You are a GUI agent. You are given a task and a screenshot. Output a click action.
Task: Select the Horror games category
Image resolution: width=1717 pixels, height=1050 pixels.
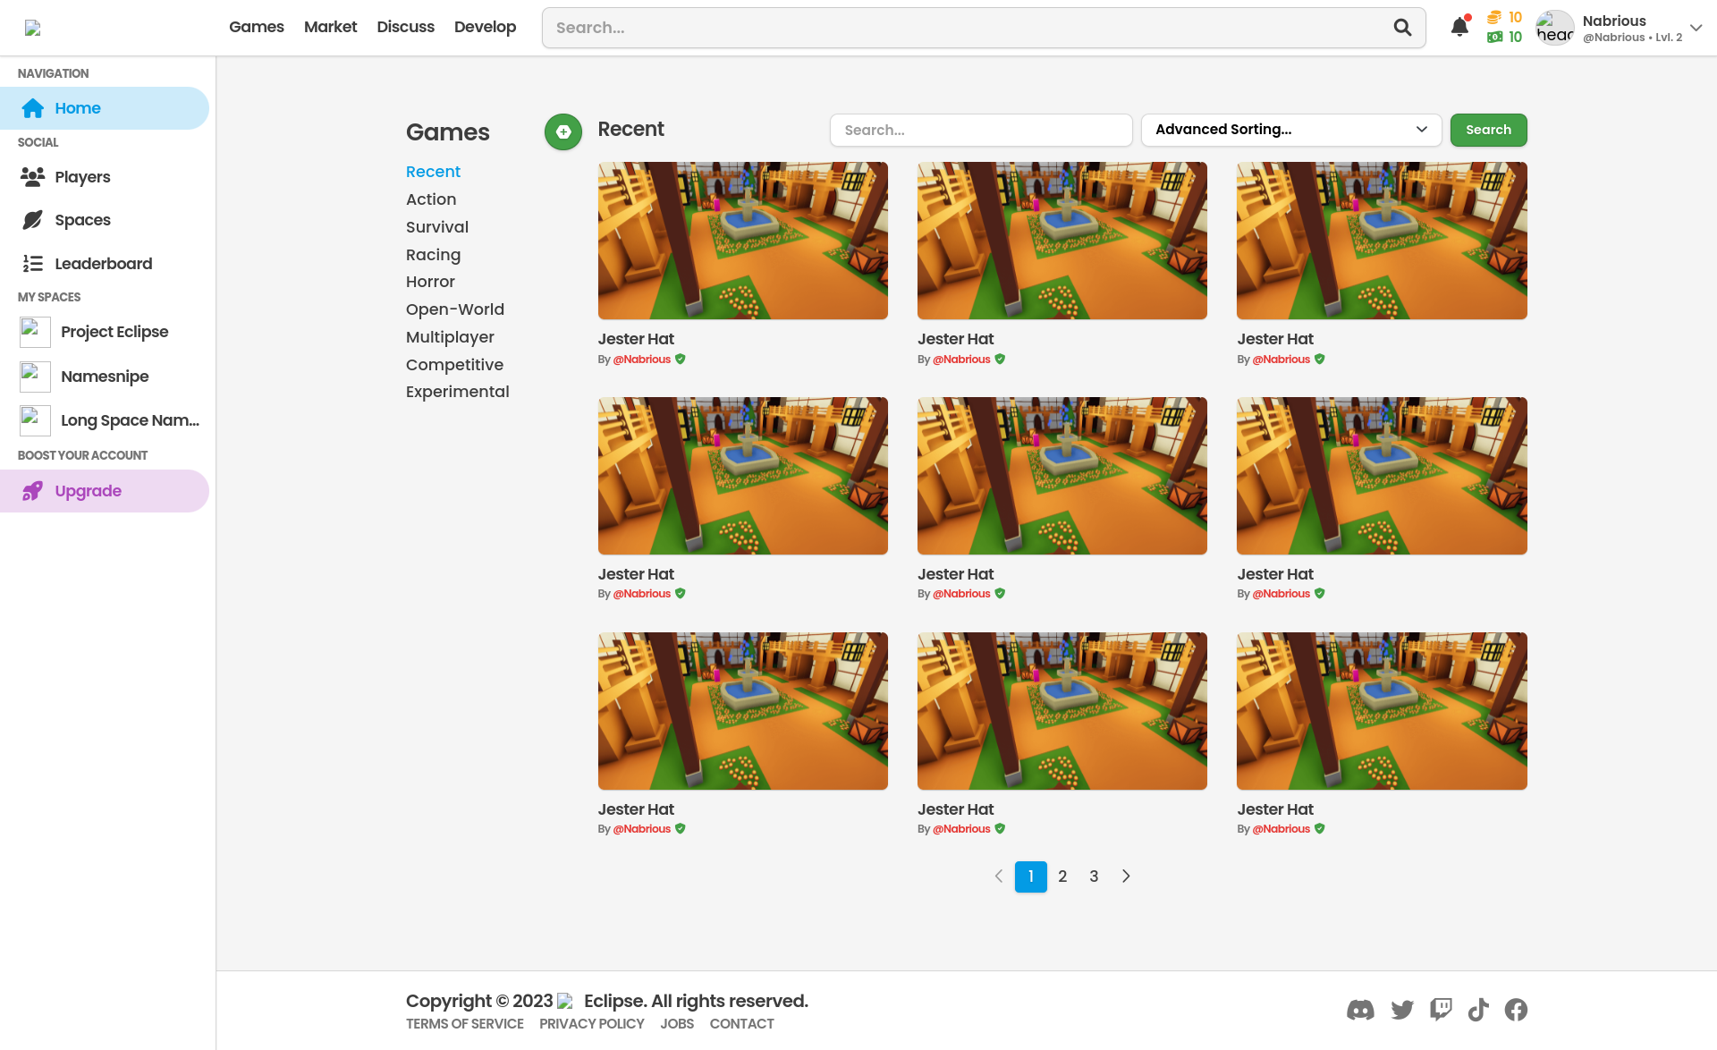(x=430, y=282)
